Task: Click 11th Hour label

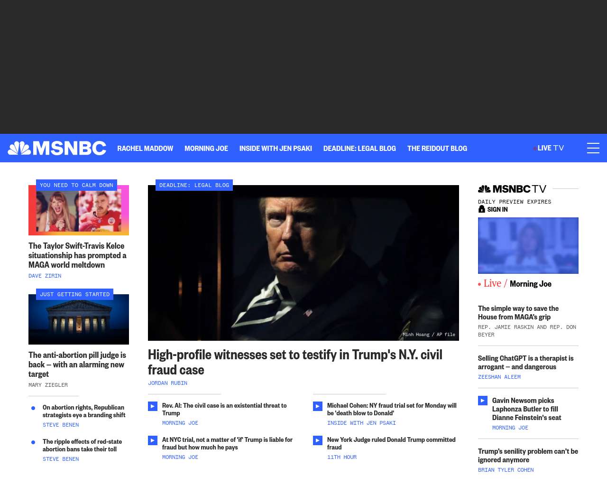Action: point(342,457)
